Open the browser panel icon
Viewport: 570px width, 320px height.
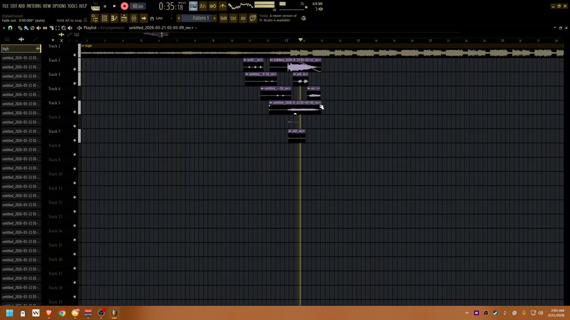pyautogui.click(x=95, y=18)
